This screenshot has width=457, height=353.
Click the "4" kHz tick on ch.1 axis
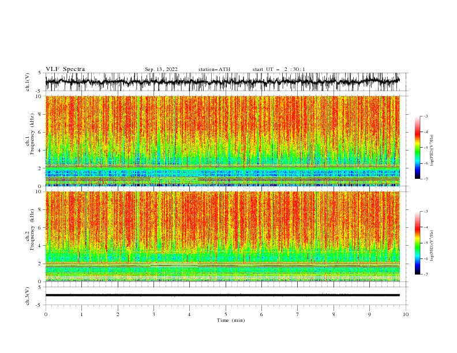(x=40, y=151)
